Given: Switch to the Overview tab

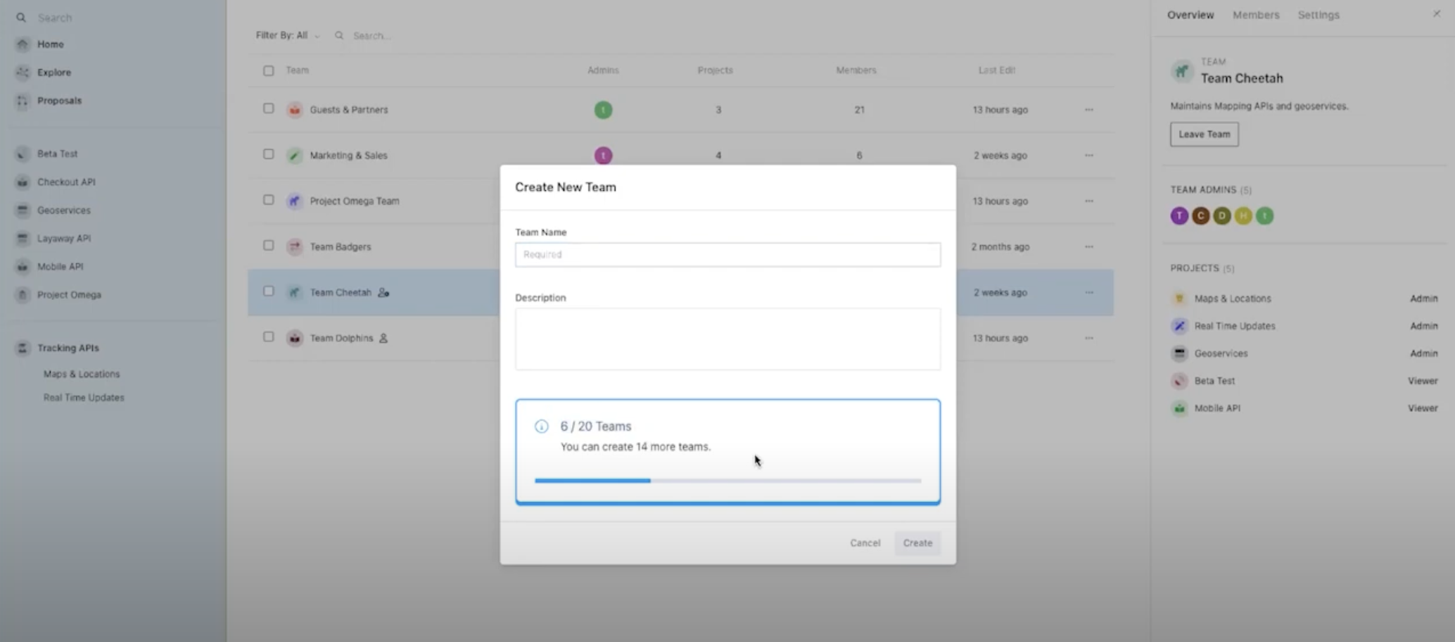Looking at the screenshot, I should (1190, 15).
